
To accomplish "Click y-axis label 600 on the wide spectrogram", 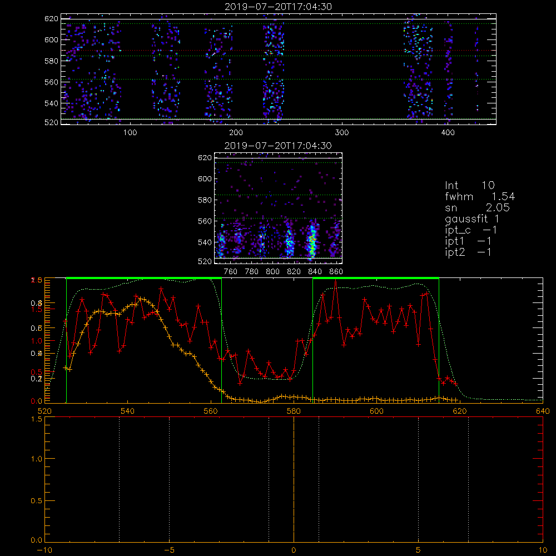I will click(x=51, y=39).
